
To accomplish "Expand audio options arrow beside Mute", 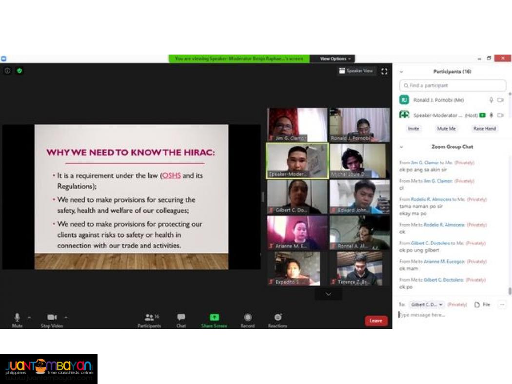I will click(x=29, y=317).
